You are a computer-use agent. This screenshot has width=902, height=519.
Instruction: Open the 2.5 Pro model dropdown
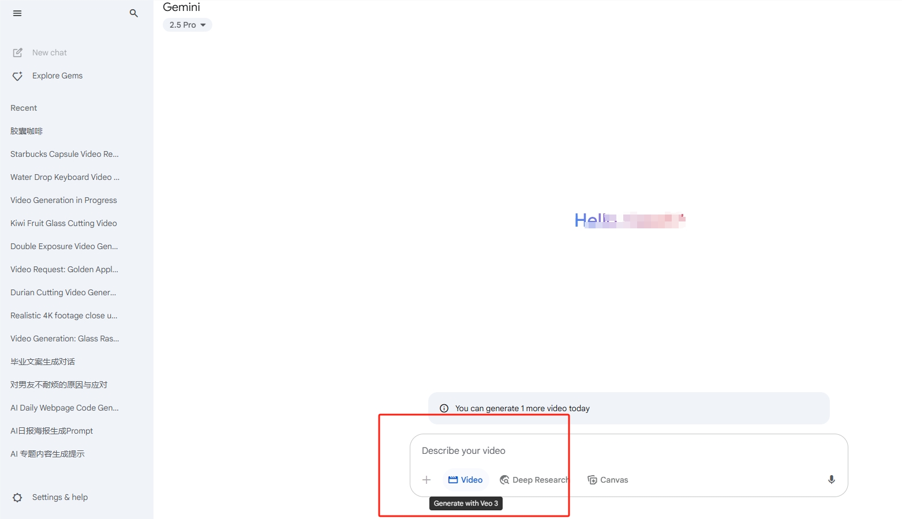[x=188, y=25]
